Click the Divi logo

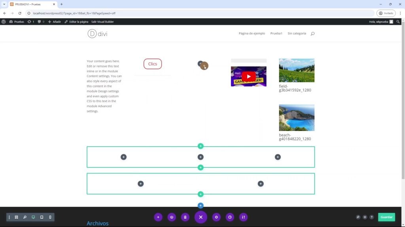(97, 34)
